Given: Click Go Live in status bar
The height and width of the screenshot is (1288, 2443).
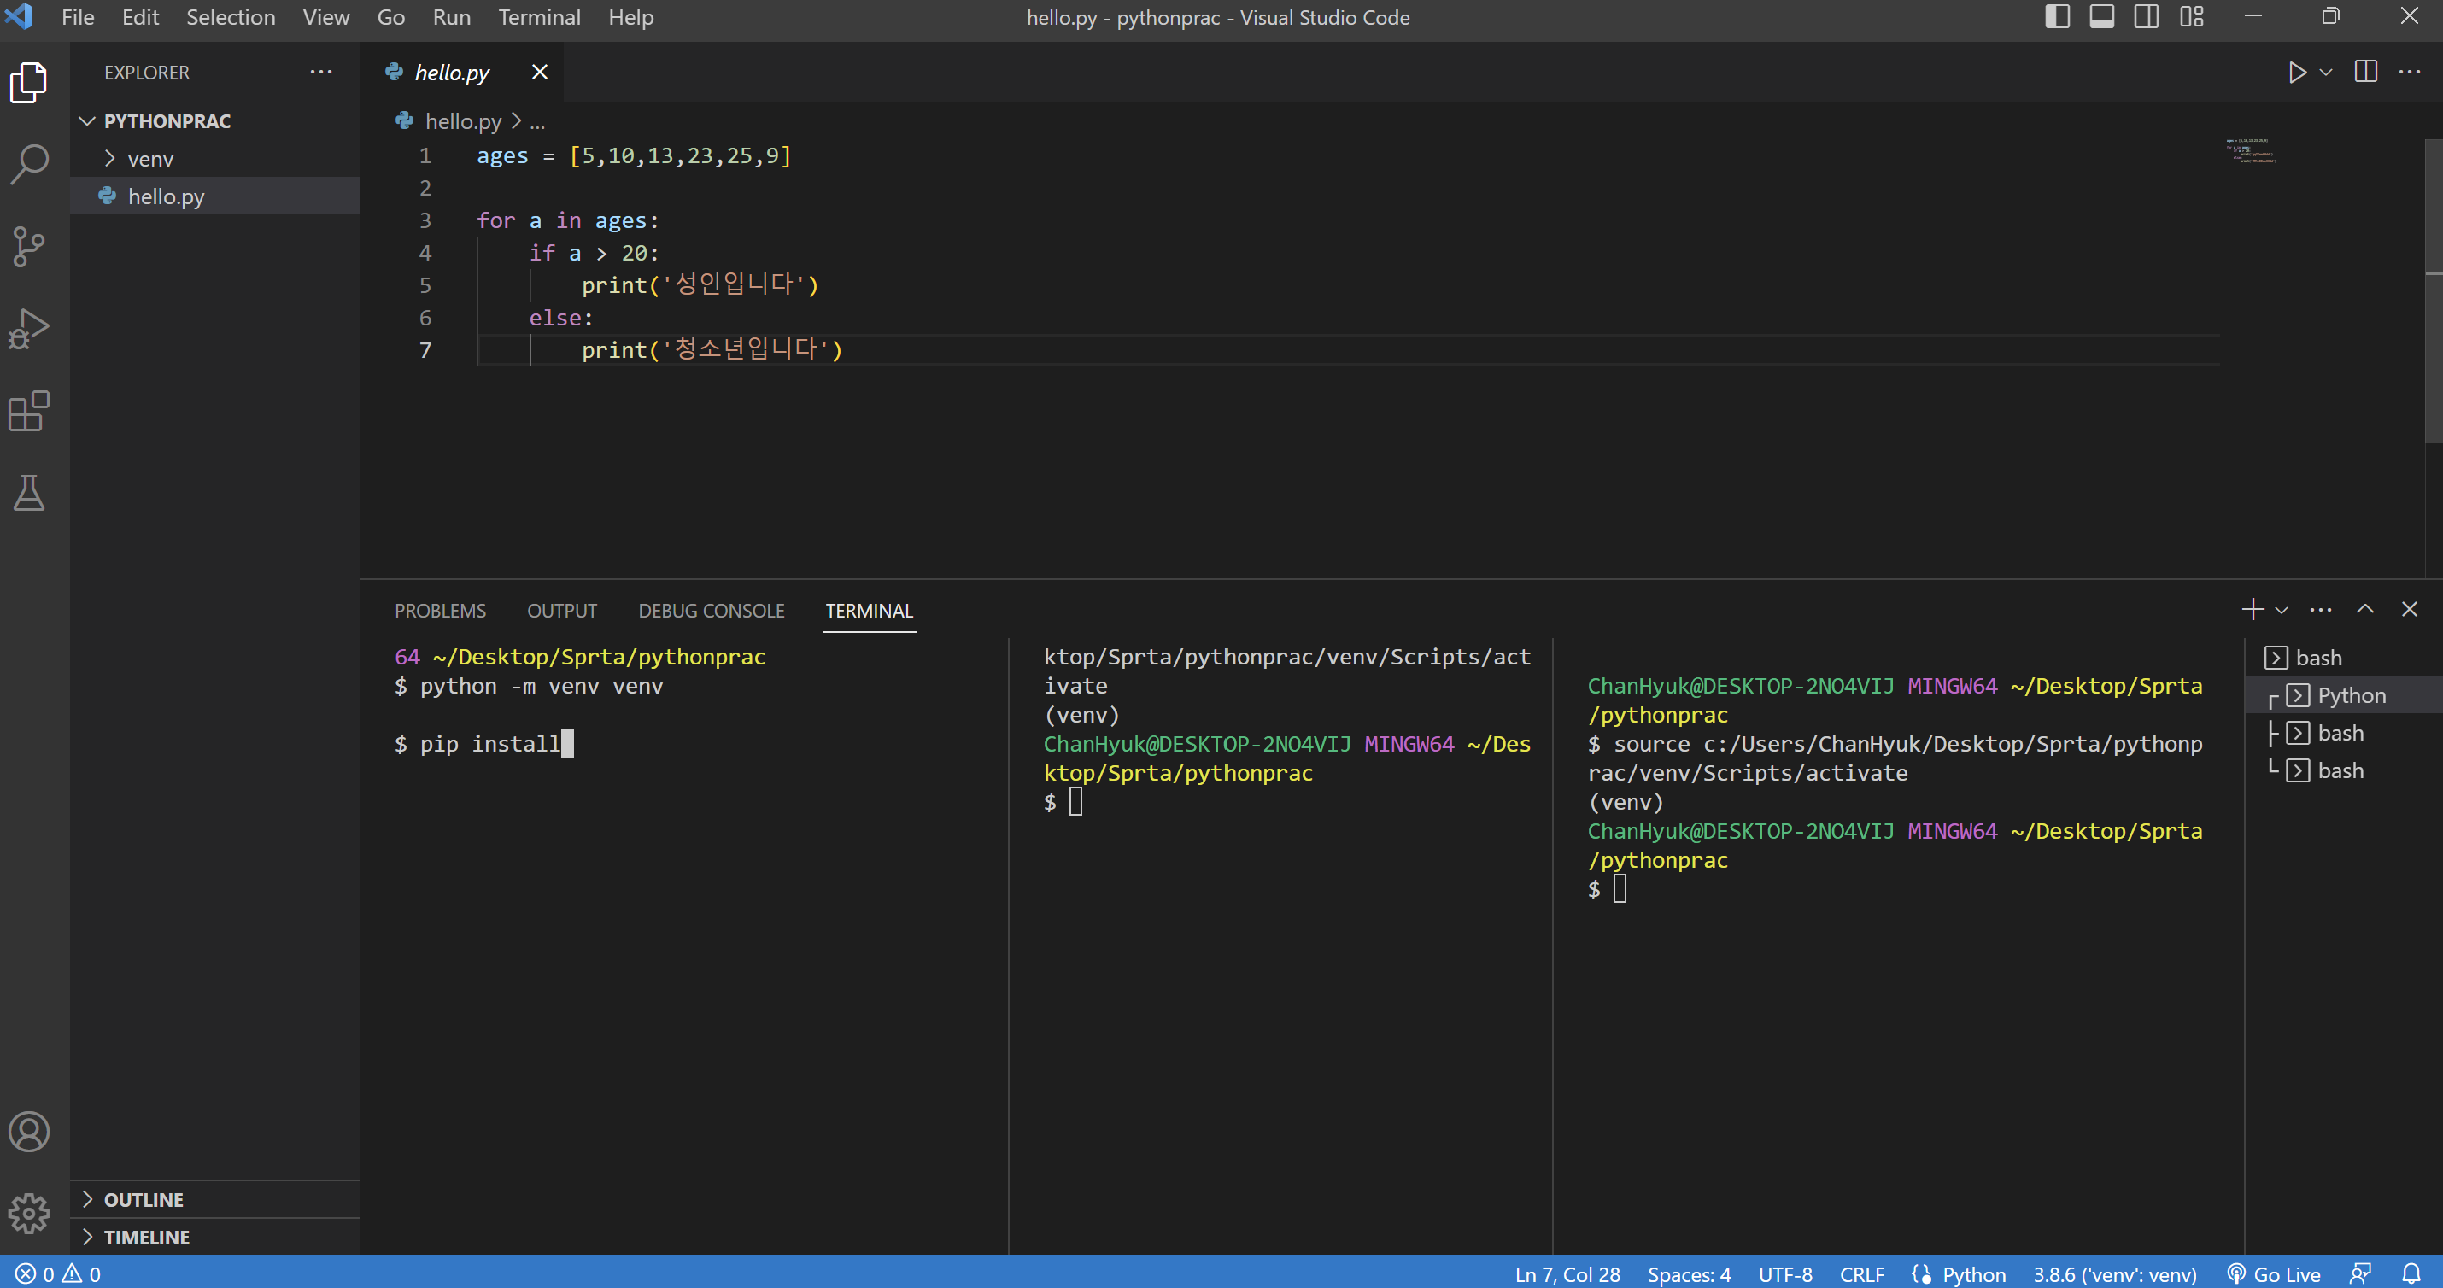Looking at the screenshot, I should point(2274,1273).
